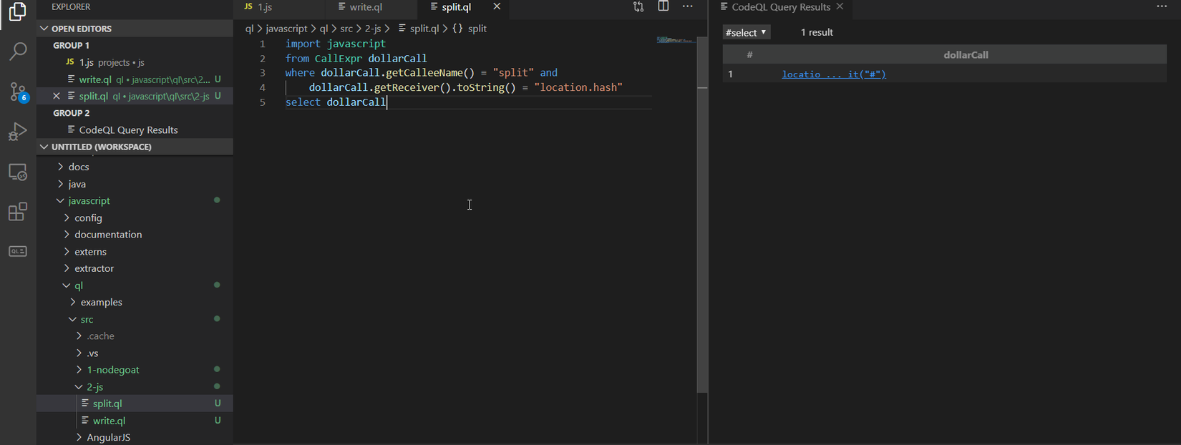Open the Run and Debug view

coord(18,132)
